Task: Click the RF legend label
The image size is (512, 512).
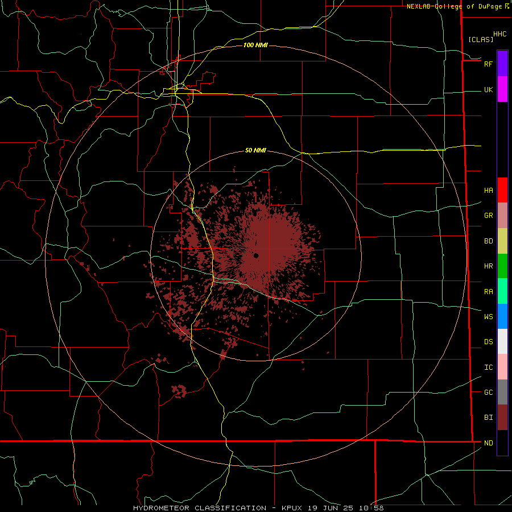Action: (x=488, y=64)
